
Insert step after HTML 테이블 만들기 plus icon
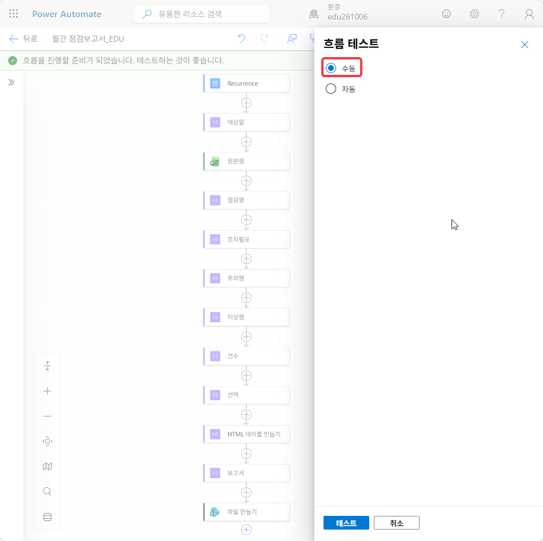click(x=246, y=454)
